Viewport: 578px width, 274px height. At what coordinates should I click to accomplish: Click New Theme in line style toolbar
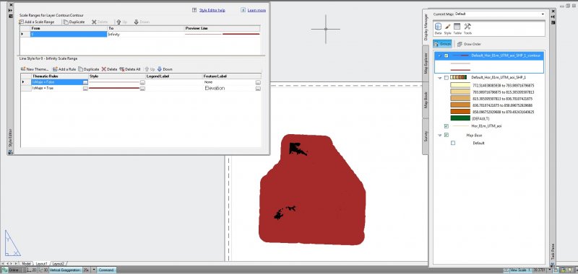tap(35, 69)
